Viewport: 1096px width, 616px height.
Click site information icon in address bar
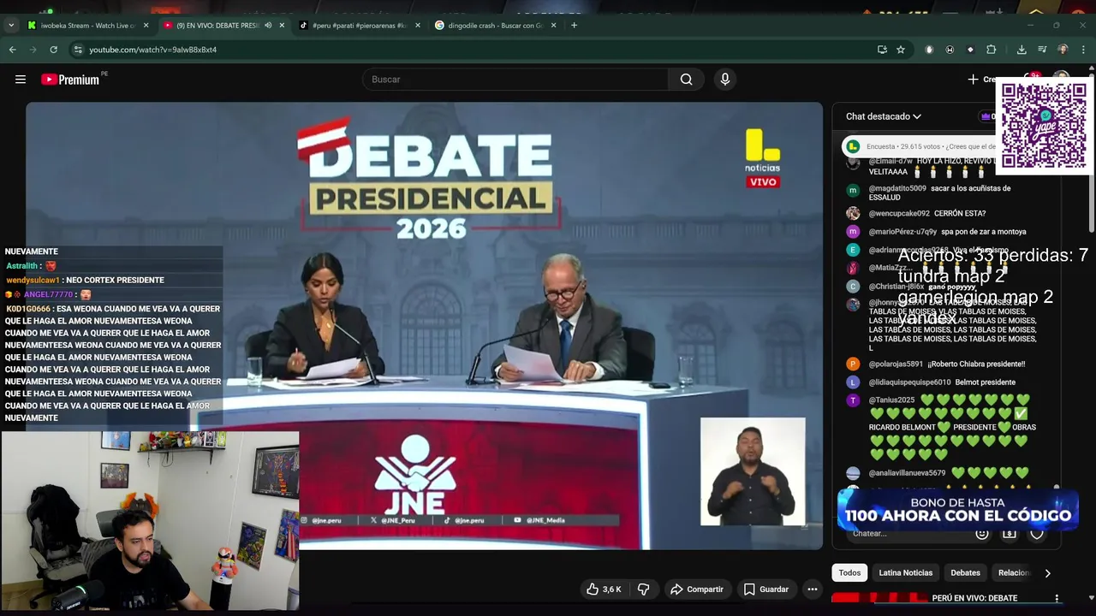78,50
